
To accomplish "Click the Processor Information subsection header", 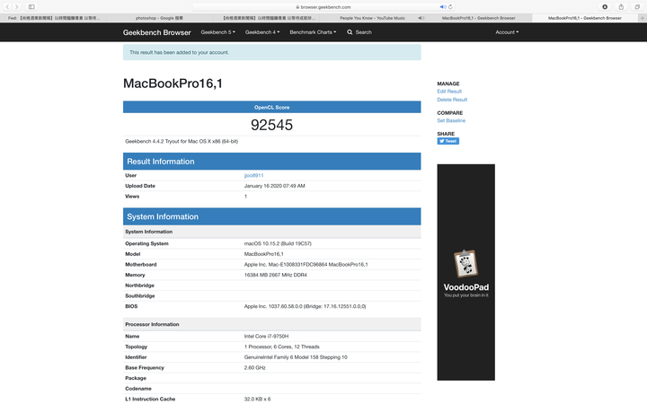I will point(272,324).
